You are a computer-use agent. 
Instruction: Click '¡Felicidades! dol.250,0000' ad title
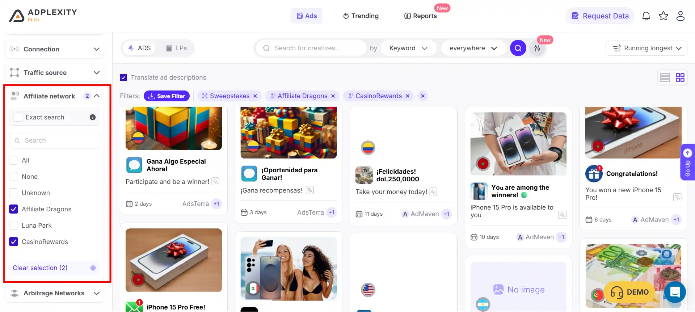(397, 175)
